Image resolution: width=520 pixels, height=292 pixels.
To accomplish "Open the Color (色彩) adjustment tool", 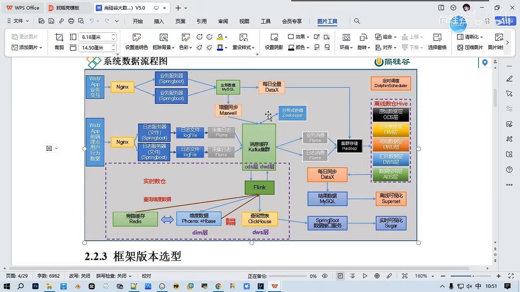I will tap(185, 42).
